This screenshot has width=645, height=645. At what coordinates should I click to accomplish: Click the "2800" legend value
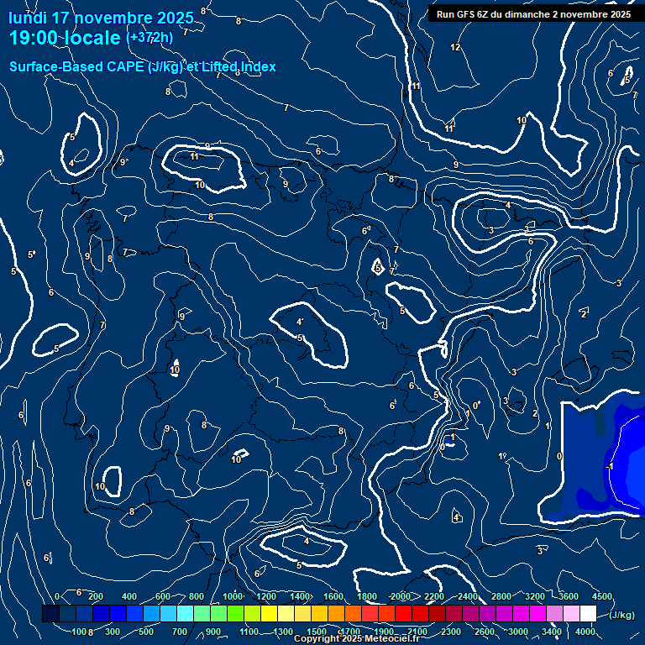coord(501,596)
